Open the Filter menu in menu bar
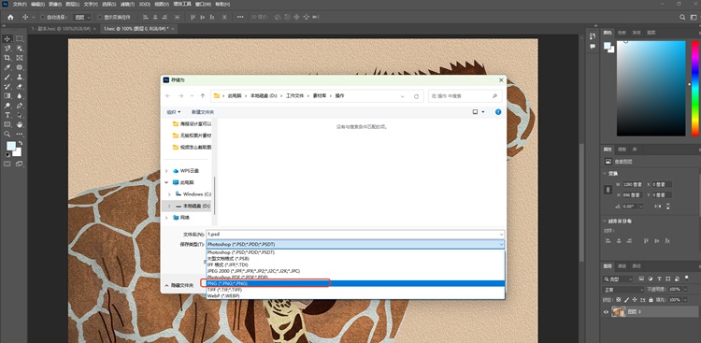701x343 pixels. [x=128, y=4]
